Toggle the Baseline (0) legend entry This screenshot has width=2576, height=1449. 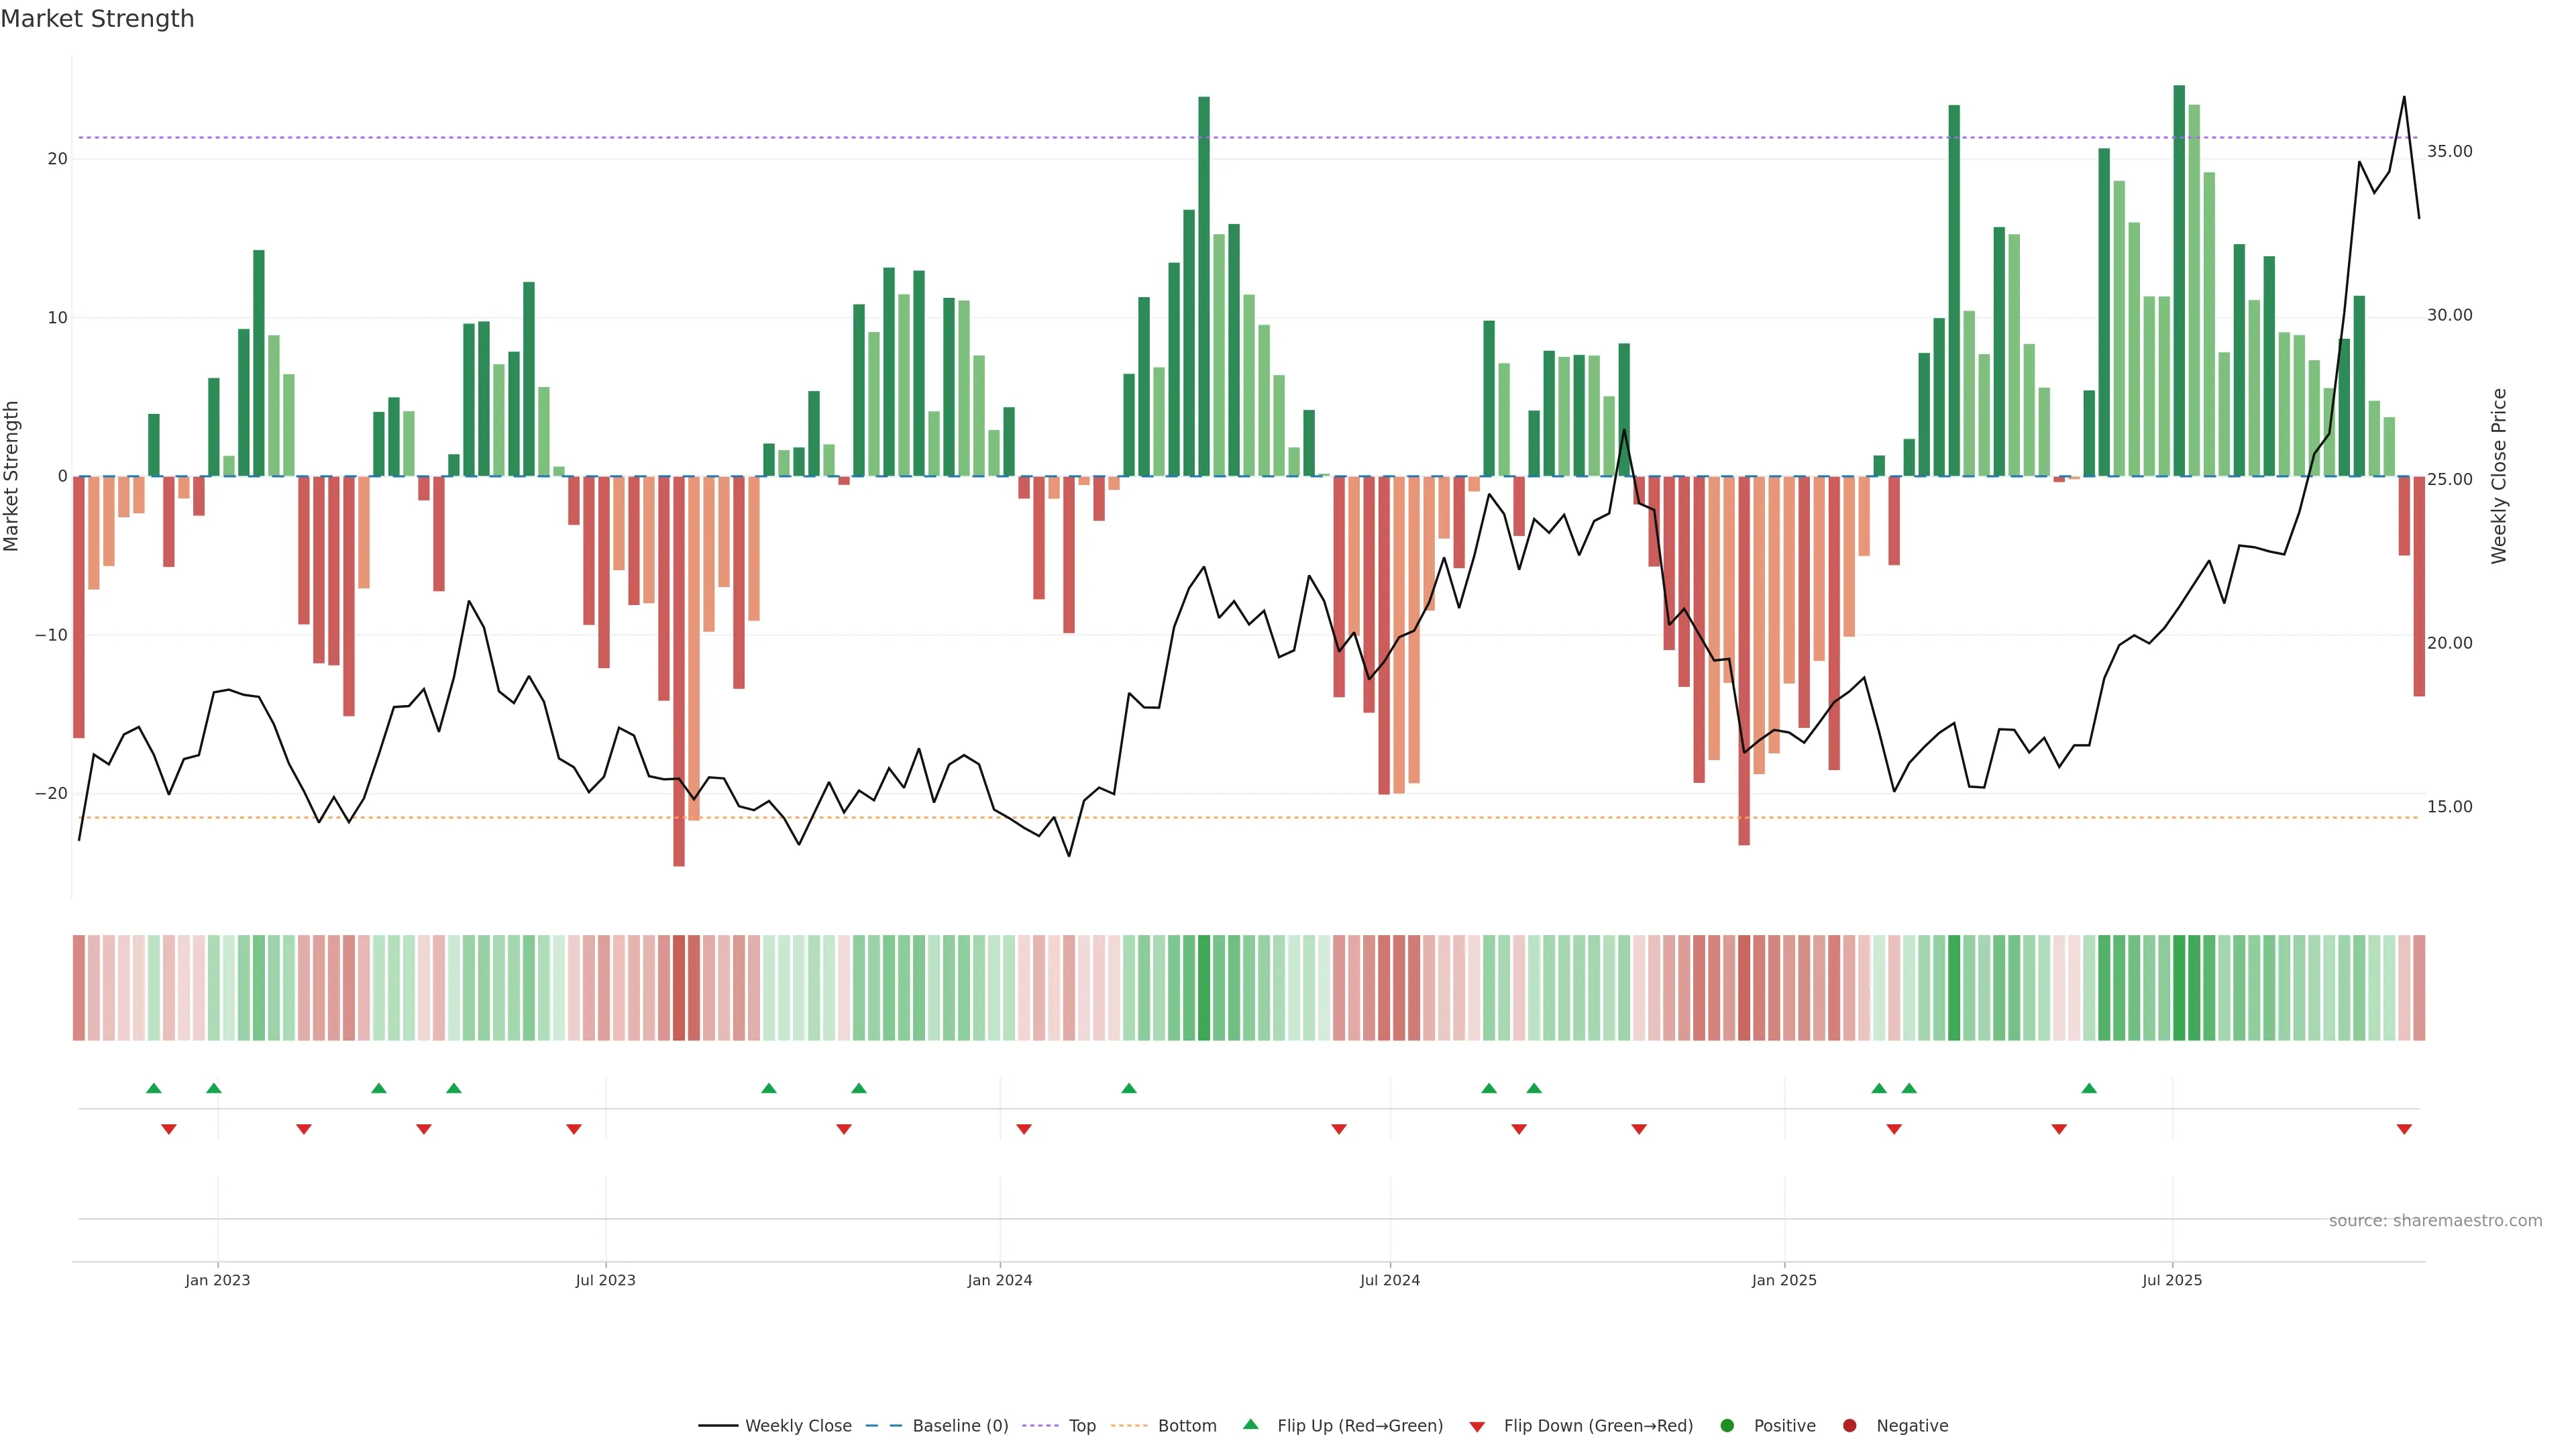(960, 1426)
